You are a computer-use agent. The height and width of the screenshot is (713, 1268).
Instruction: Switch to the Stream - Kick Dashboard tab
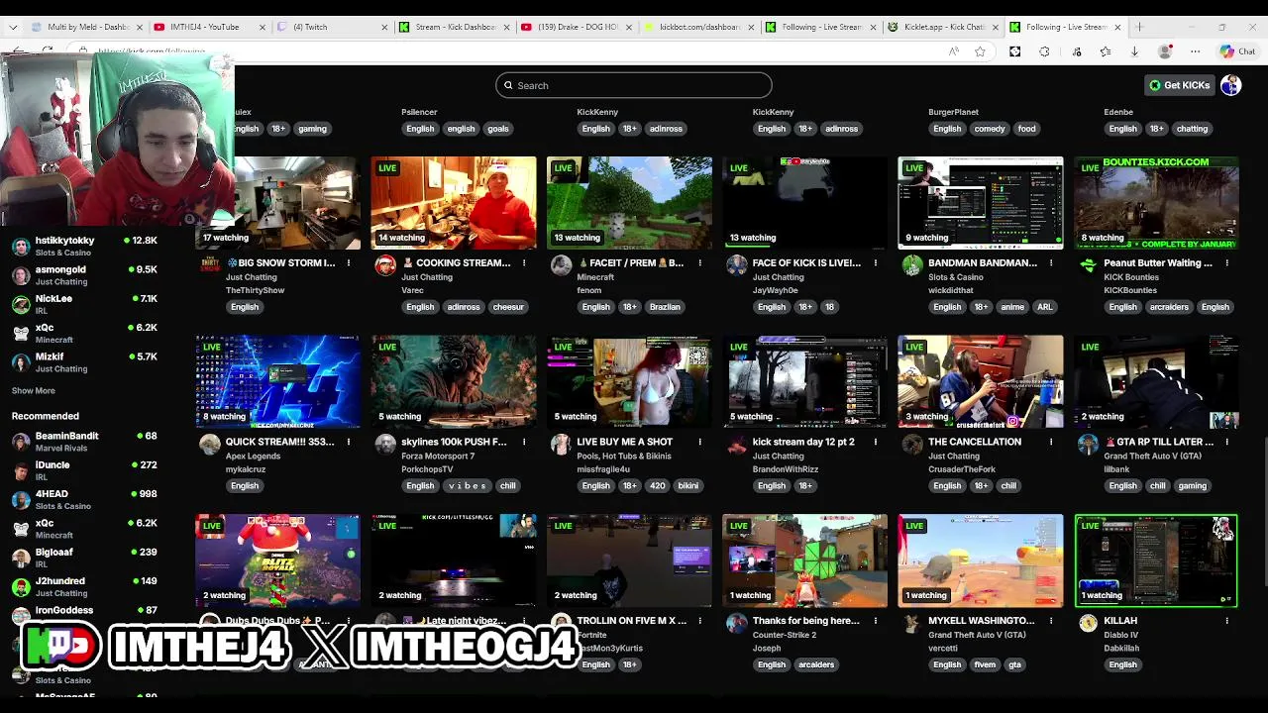pos(455,27)
